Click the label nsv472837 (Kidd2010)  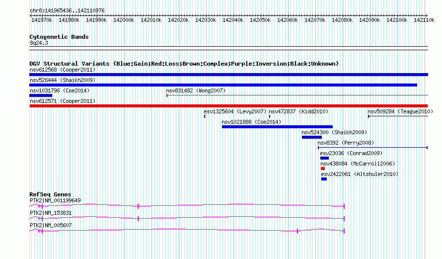point(298,111)
